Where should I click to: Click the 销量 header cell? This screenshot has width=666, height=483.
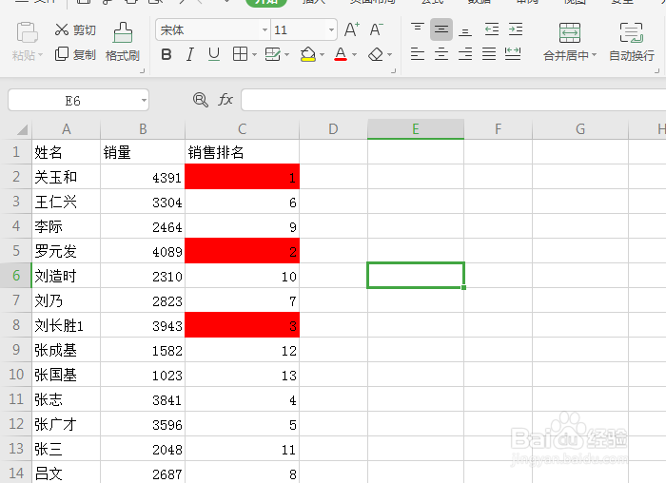(x=143, y=152)
